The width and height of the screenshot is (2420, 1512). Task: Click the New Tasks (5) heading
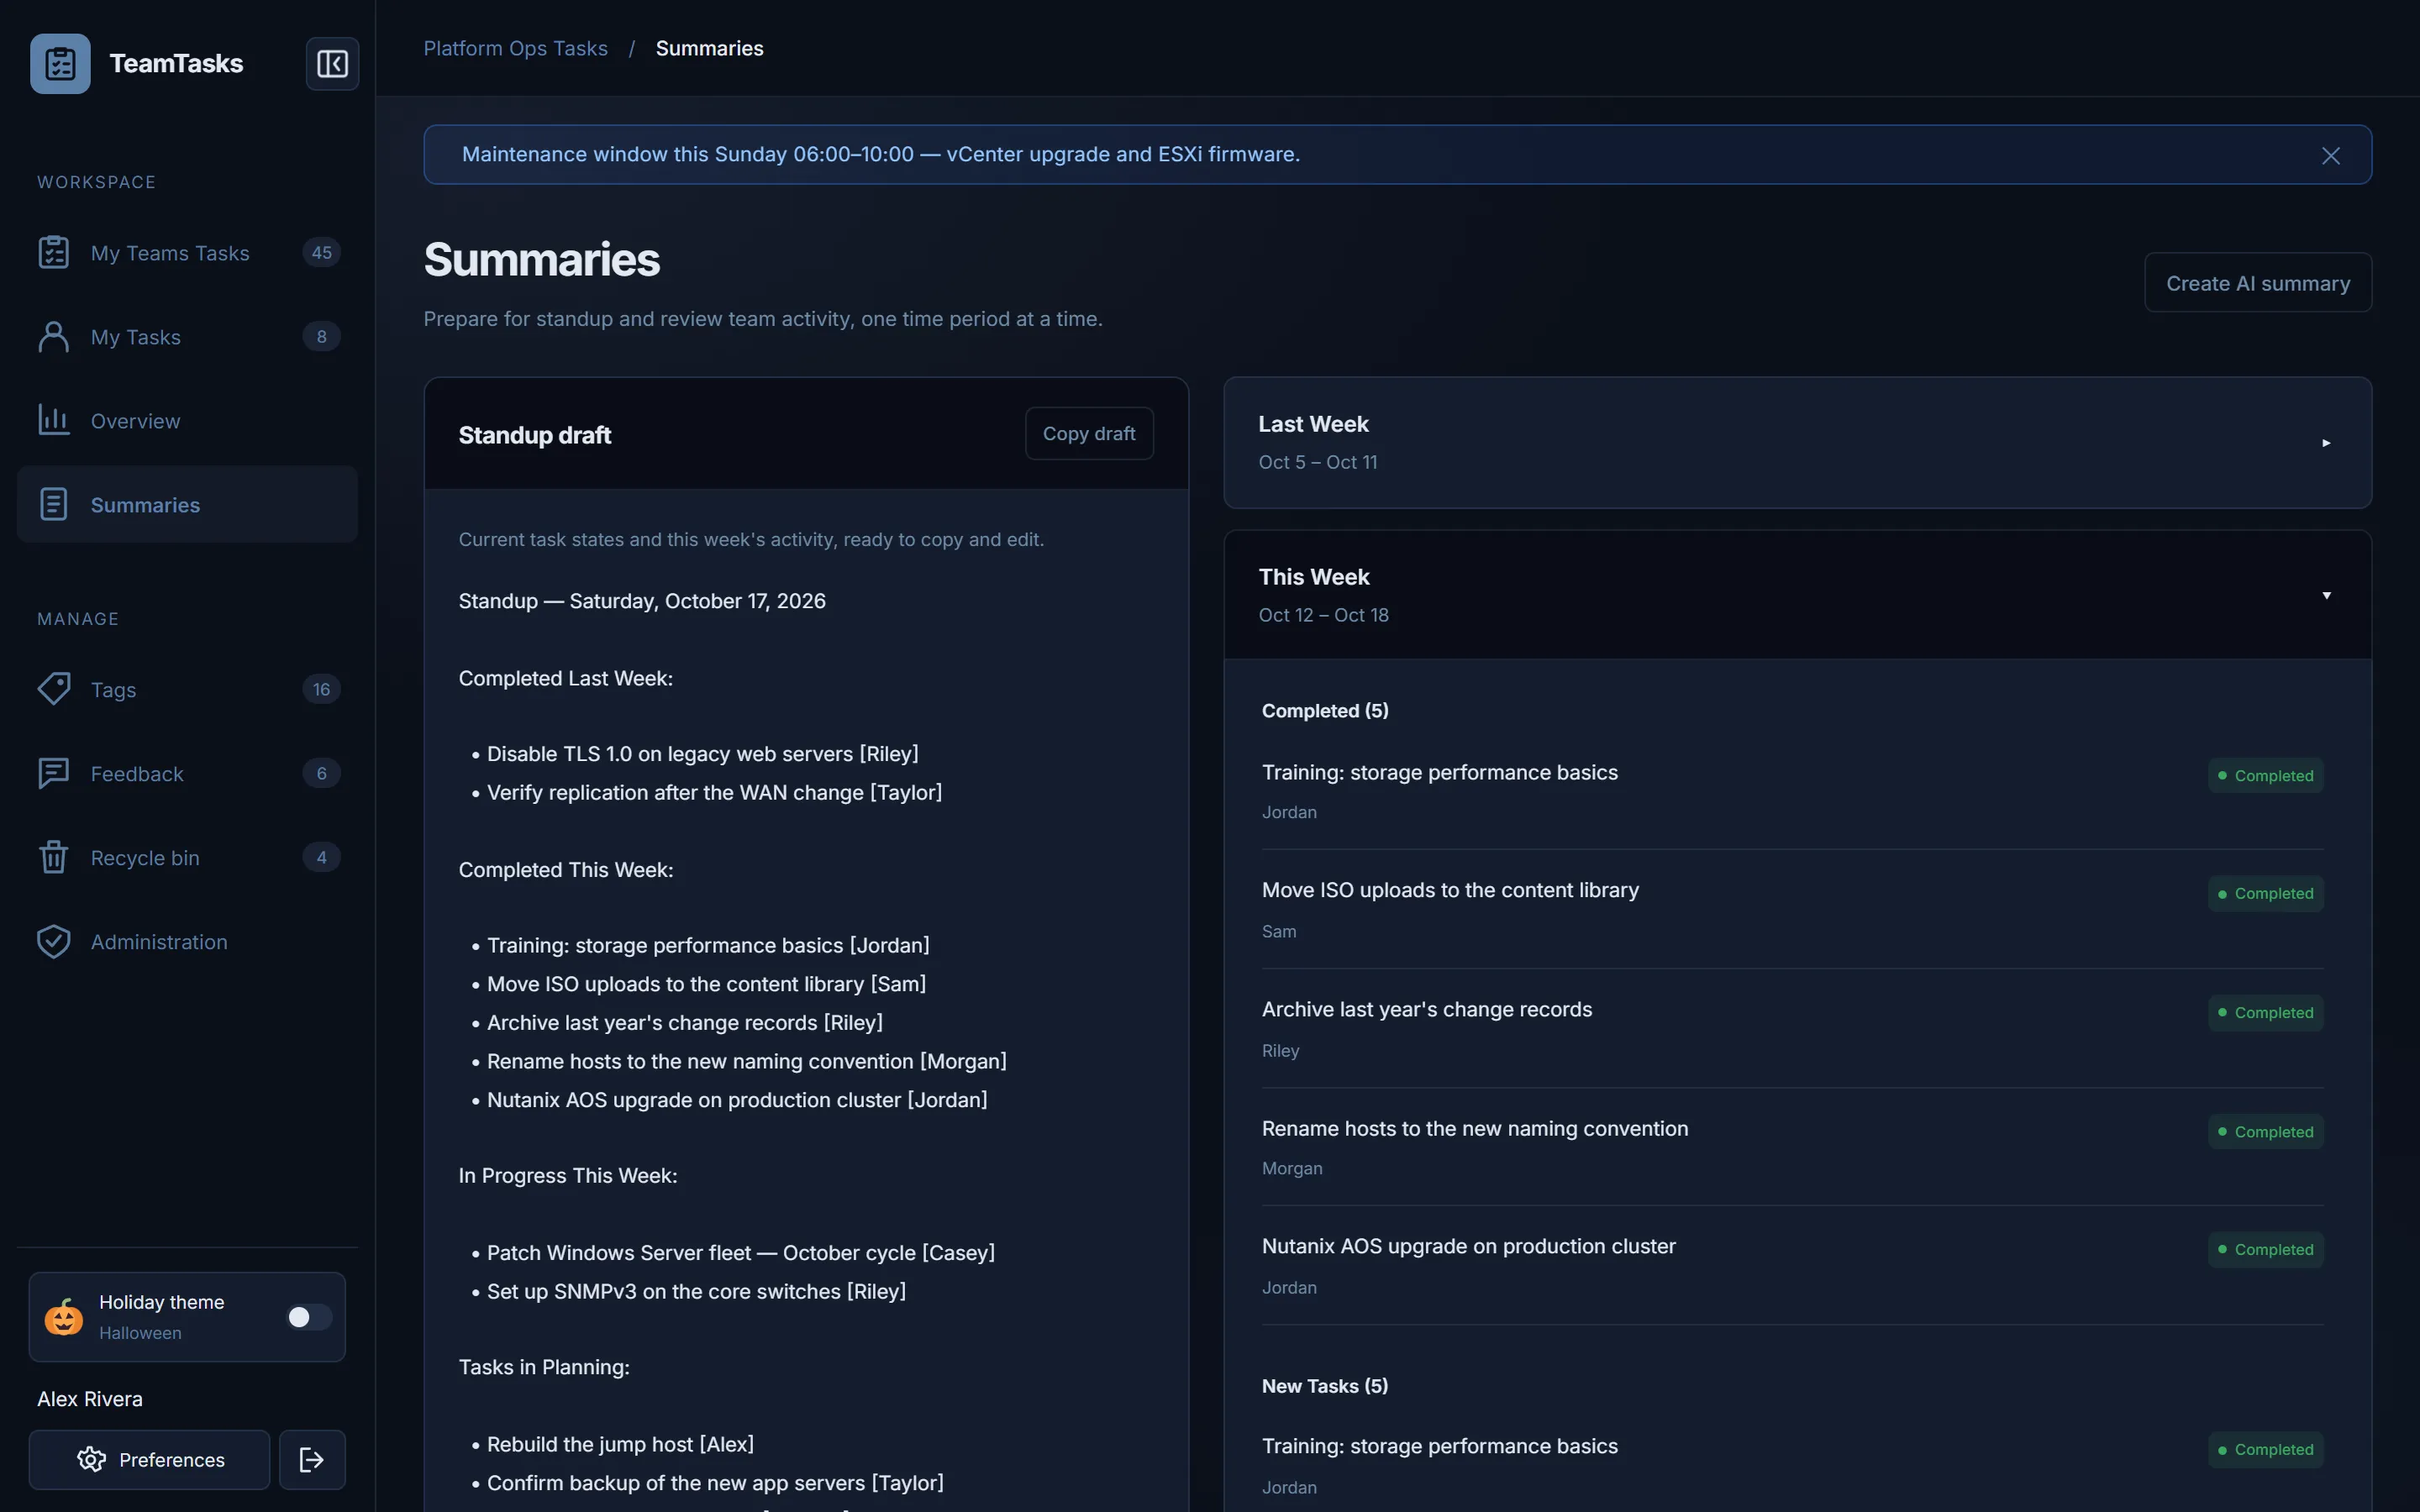click(x=1325, y=1385)
